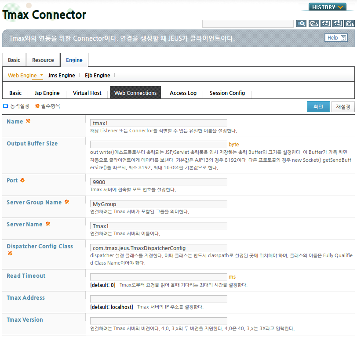Click the 재설정 reset button
The image size is (357, 338).
coord(343,106)
